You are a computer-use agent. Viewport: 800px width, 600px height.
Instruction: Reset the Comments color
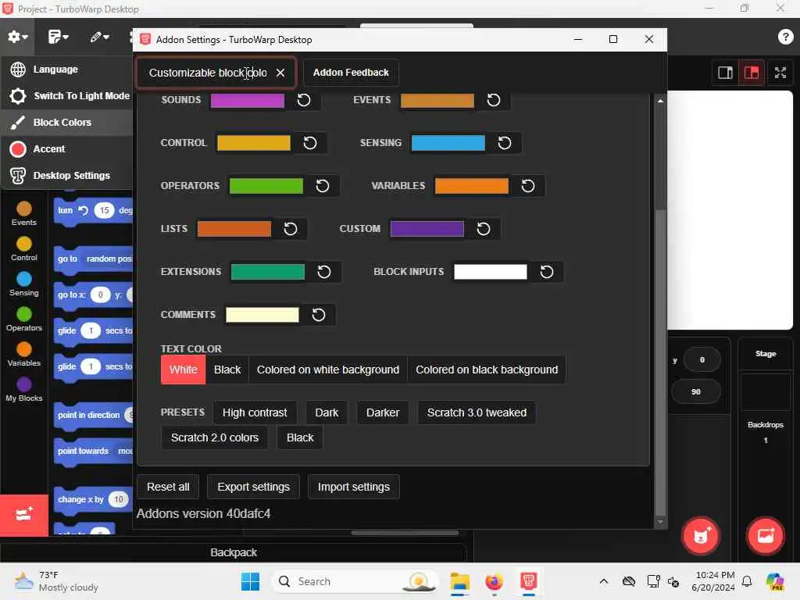tap(319, 315)
